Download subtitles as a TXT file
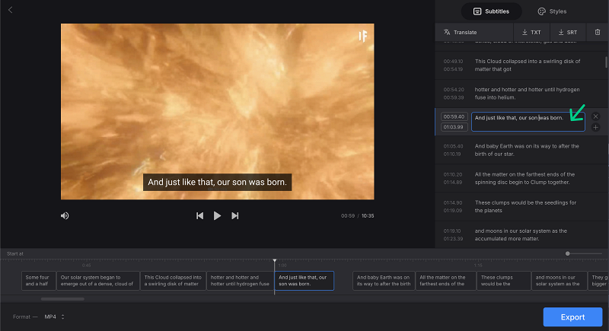This screenshot has height=331, width=609. click(531, 32)
